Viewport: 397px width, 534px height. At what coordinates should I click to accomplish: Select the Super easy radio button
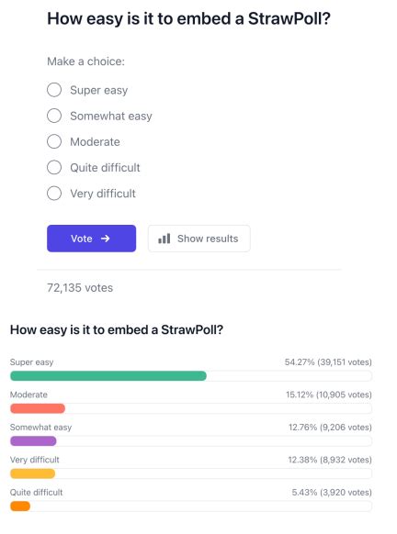coord(54,90)
